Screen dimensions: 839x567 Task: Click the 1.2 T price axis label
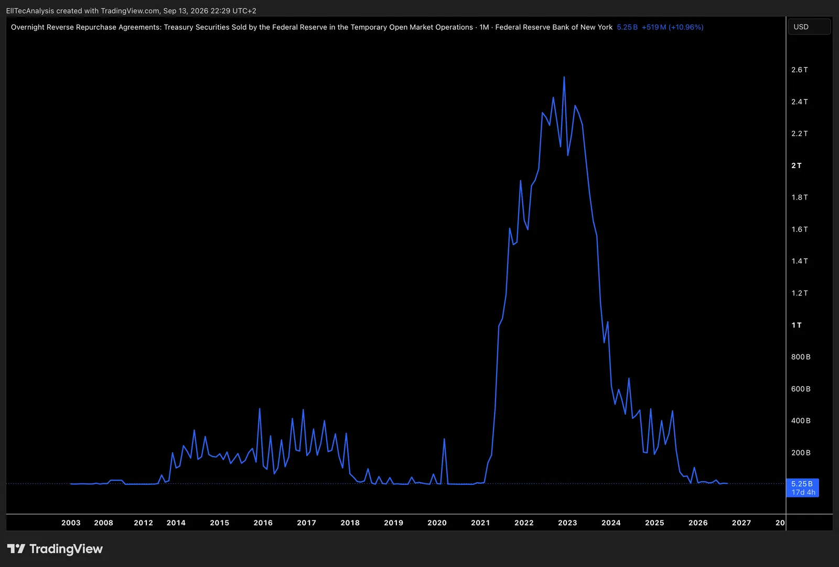(x=800, y=293)
